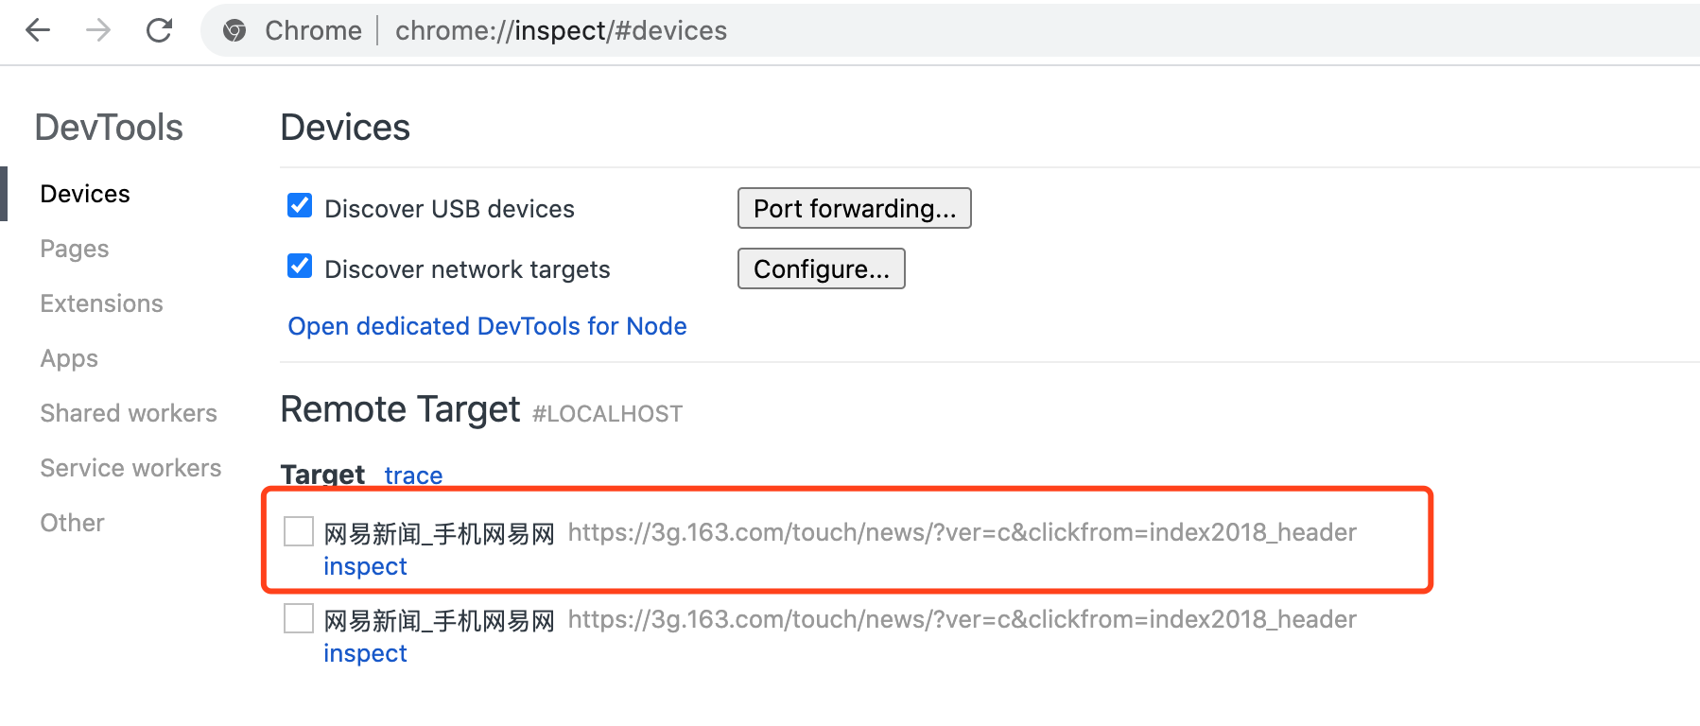Tick the second target's checkbox
Image resolution: width=1700 pixels, height=726 pixels.
point(299,618)
